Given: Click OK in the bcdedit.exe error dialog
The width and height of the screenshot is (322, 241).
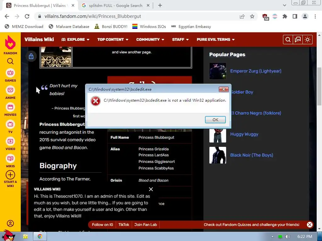Looking at the screenshot, I should [215, 120].
